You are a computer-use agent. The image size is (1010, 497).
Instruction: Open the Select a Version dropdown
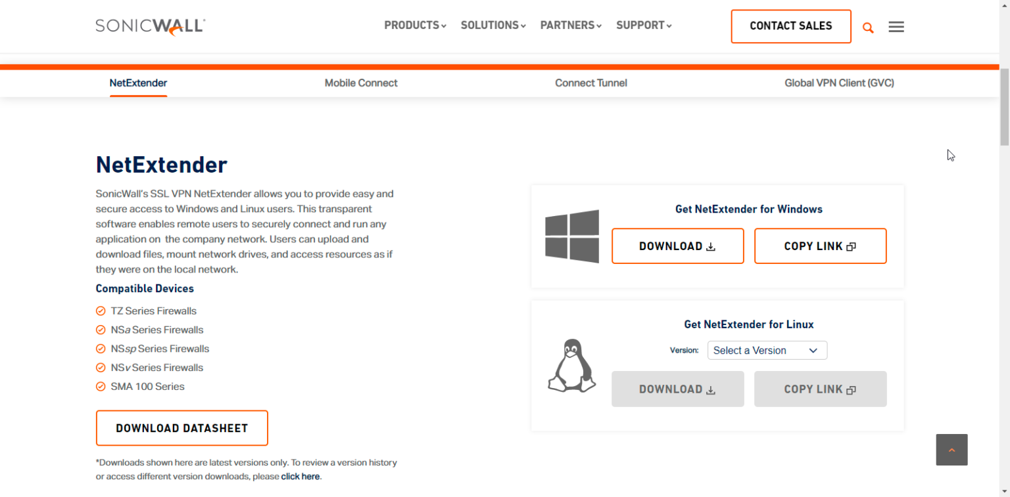point(767,351)
